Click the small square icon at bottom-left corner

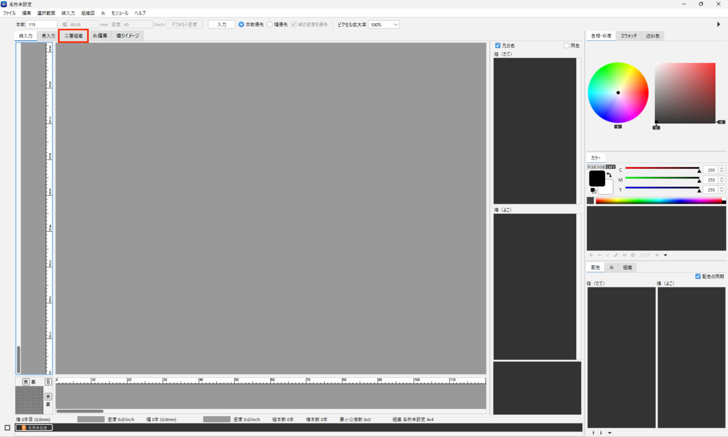[x=7, y=428]
